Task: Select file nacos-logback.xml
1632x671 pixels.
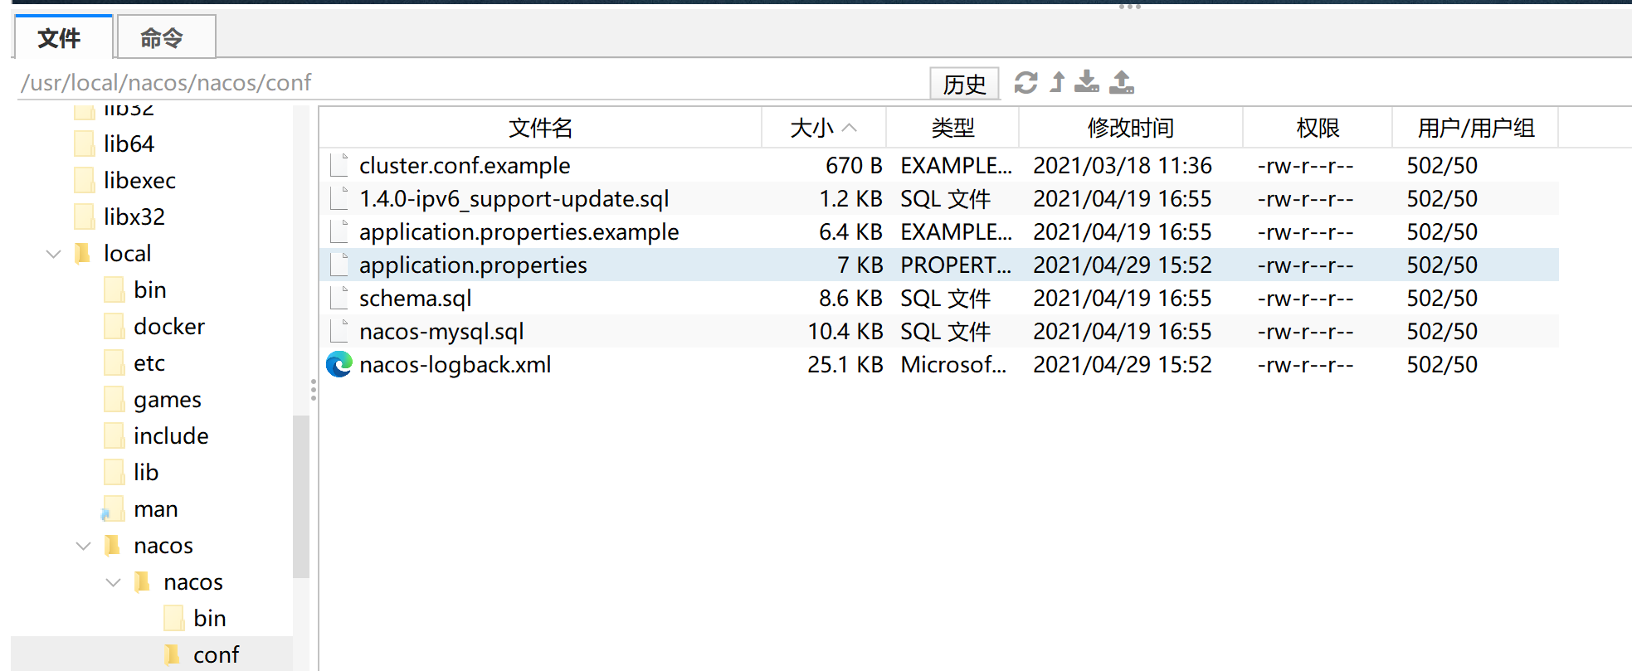Action: 455,365
